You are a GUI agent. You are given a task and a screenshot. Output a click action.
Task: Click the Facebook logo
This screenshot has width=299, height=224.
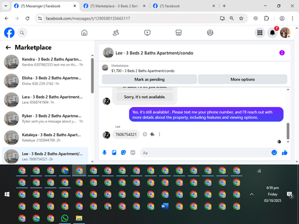(9, 33)
